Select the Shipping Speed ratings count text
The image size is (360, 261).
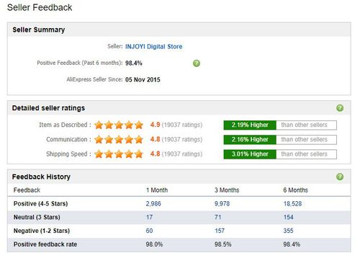182,154
